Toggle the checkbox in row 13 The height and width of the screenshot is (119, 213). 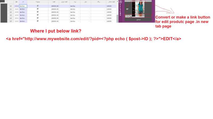coord(38,15)
